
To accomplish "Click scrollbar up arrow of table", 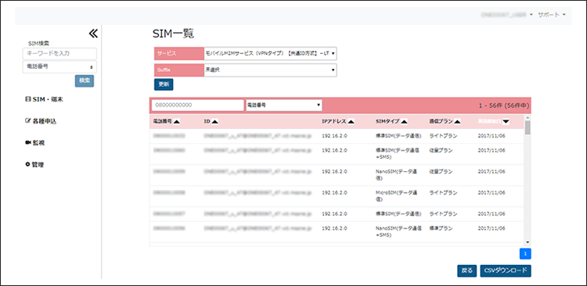I will pos(528,117).
